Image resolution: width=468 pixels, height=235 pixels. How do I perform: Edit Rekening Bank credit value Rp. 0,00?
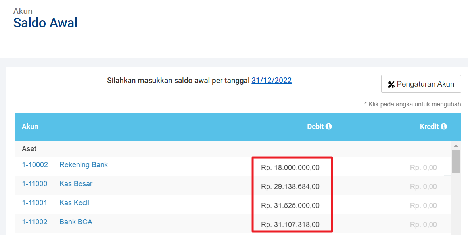tap(424, 168)
